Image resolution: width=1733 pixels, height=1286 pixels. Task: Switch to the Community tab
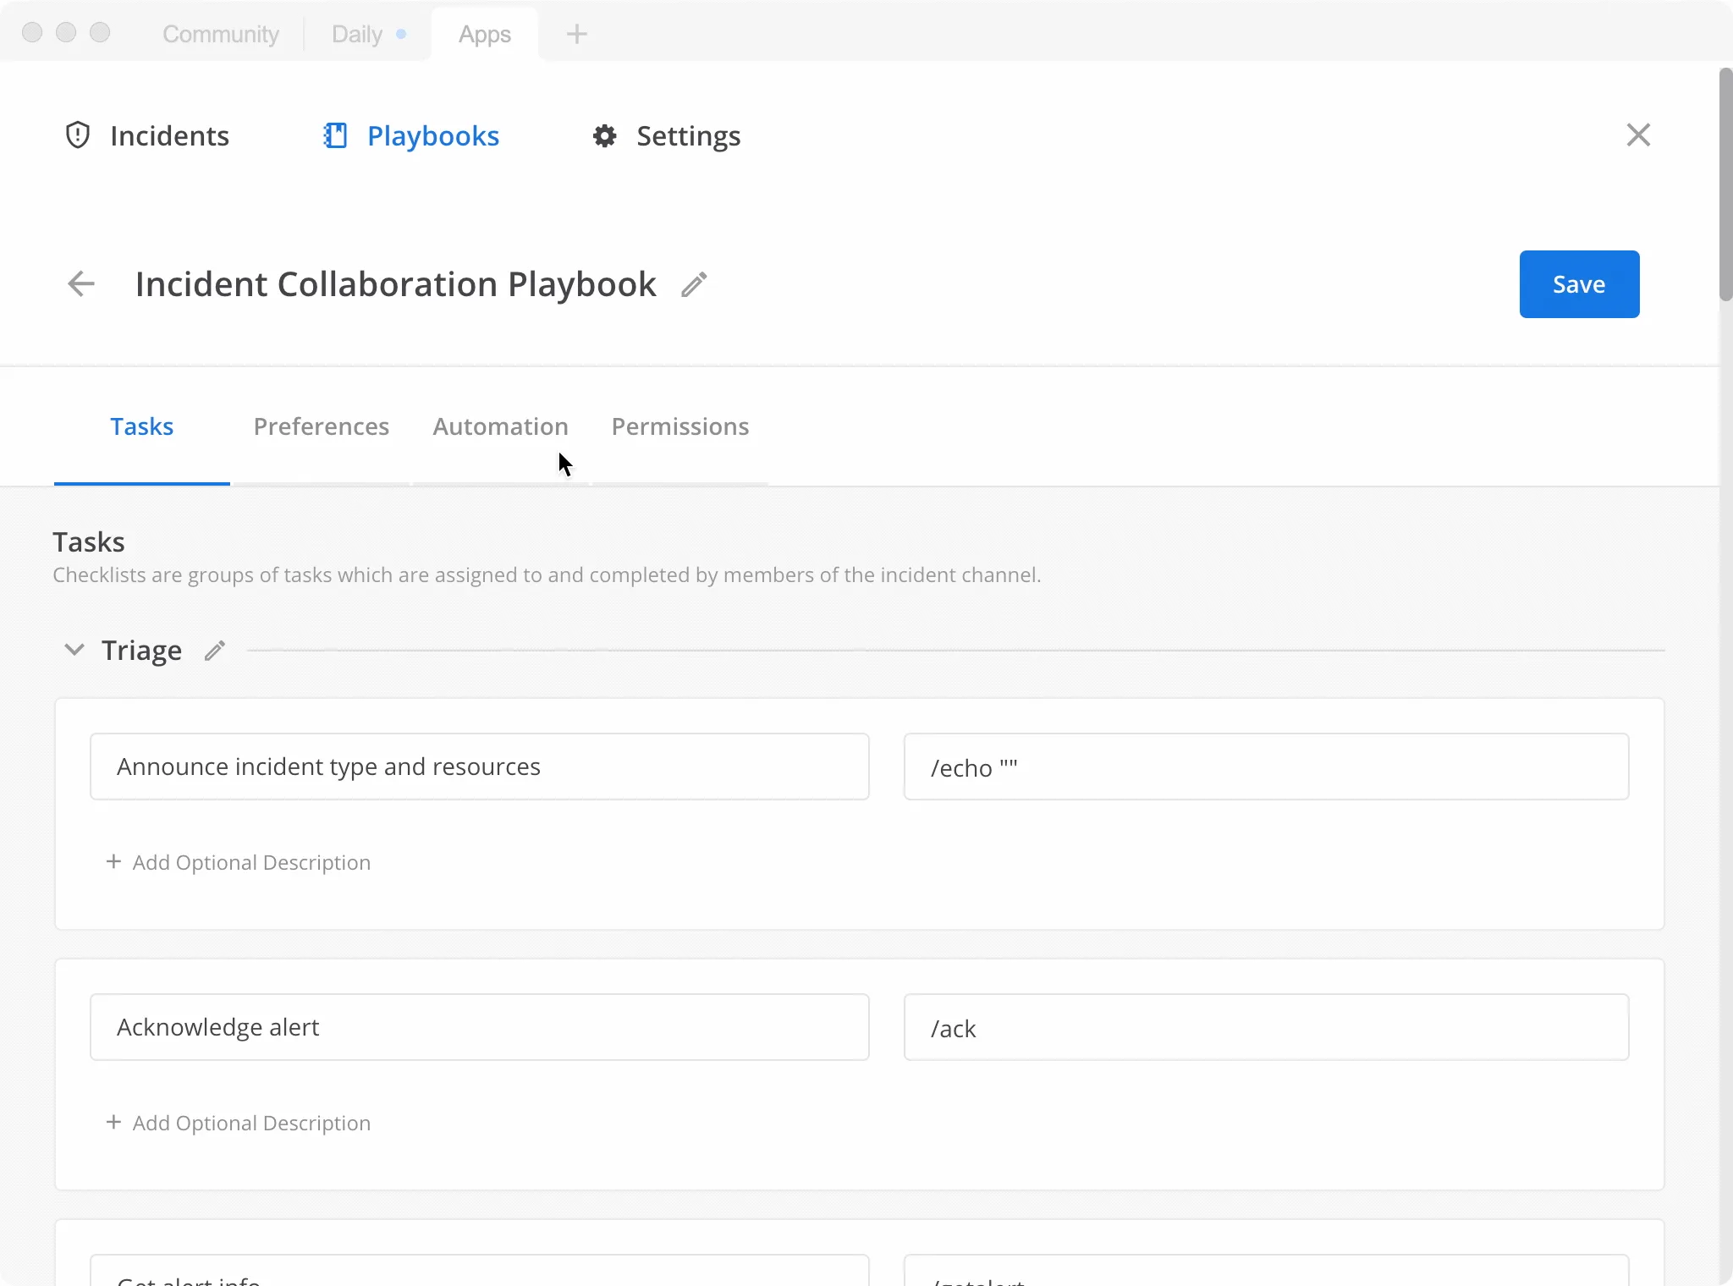tap(220, 34)
